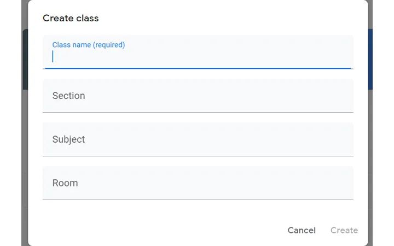Click the blinking text cursor in Class name
The width and height of the screenshot is (394, 246).
pos(53,56)
